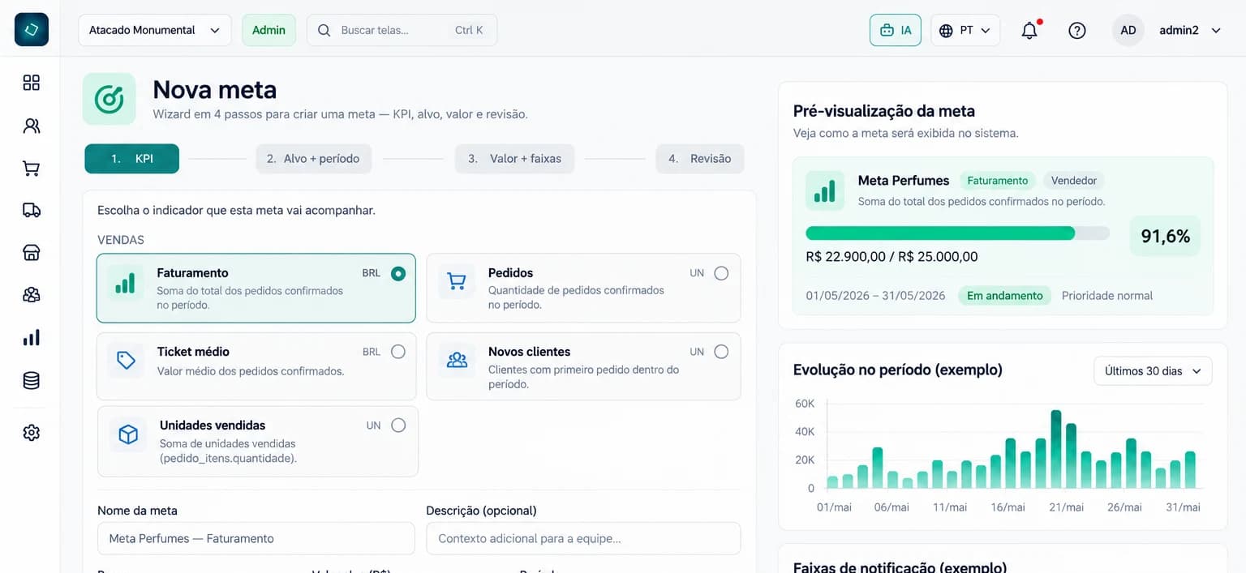Click the 21/mai axis label

point(1066,507)
